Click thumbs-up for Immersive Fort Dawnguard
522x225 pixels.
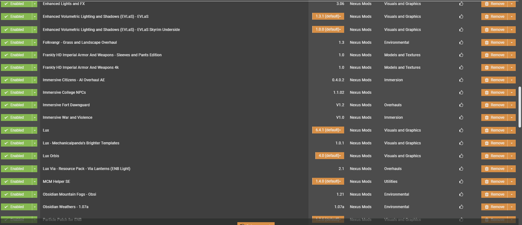pyautogui.click(x=461, y=105)
